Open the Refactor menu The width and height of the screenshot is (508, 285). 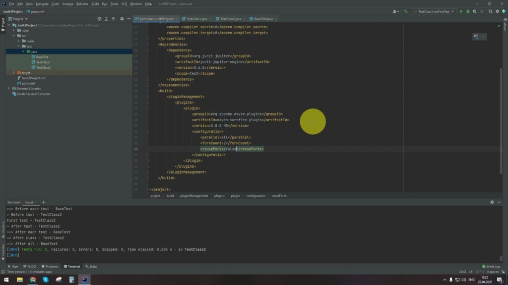coord(82,4)
